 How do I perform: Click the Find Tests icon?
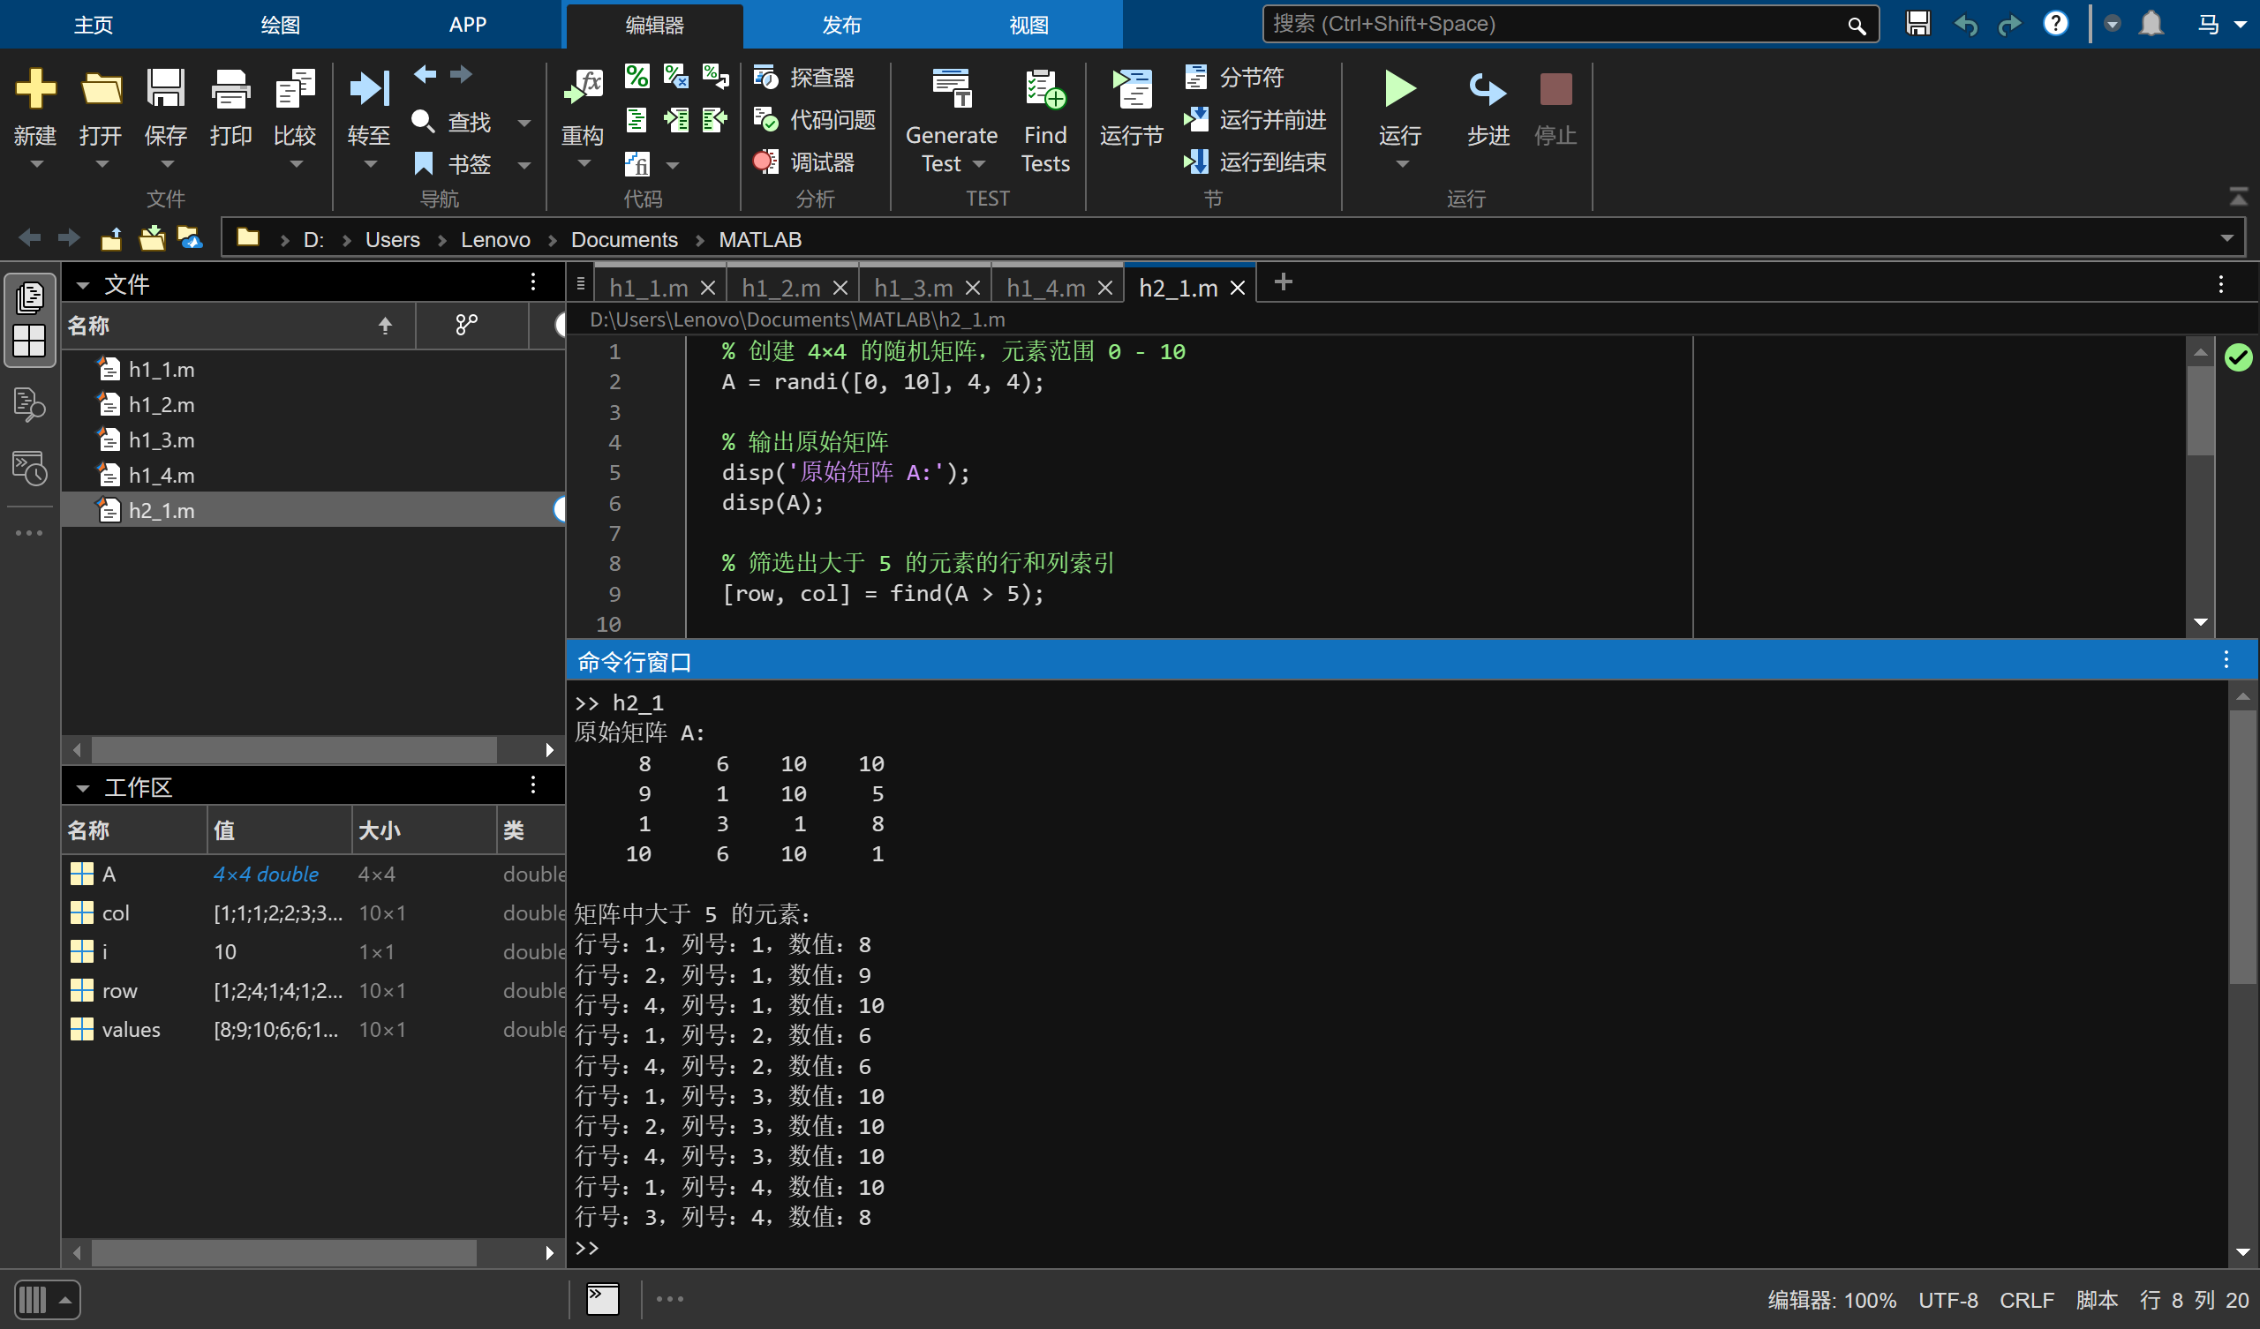(1044, 90)
